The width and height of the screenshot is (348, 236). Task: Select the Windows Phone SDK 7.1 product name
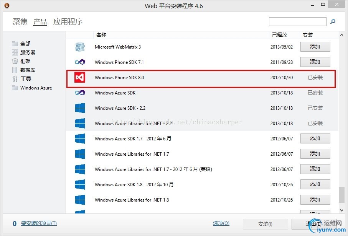(x=119, y=62)
